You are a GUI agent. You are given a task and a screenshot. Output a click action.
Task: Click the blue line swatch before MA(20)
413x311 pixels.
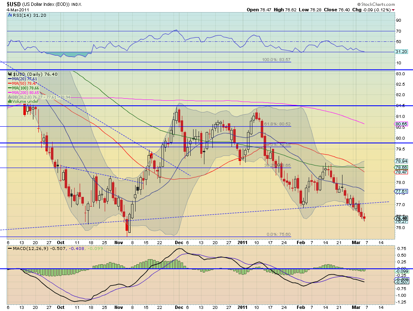tap(10, 79)
